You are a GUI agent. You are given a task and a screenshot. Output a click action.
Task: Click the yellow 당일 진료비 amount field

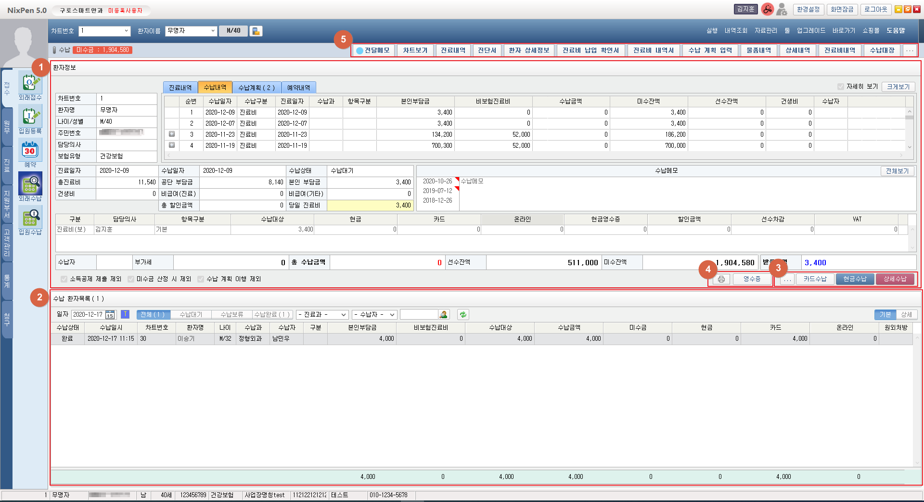coord(370,206)
